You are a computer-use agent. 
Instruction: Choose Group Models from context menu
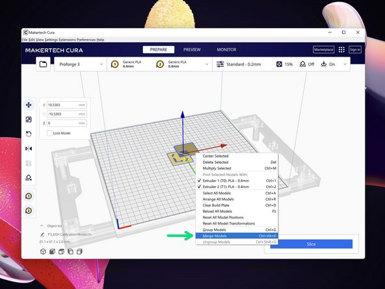[237, 230]
